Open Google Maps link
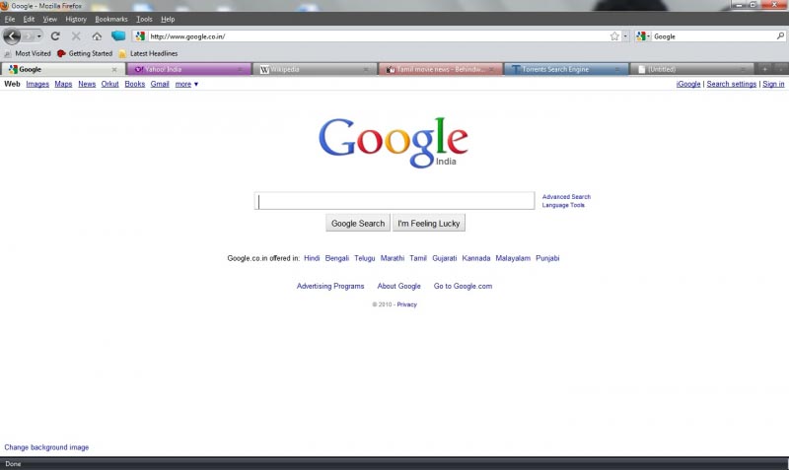The height and width of the screenshot is (470, 789). point(63,84)
